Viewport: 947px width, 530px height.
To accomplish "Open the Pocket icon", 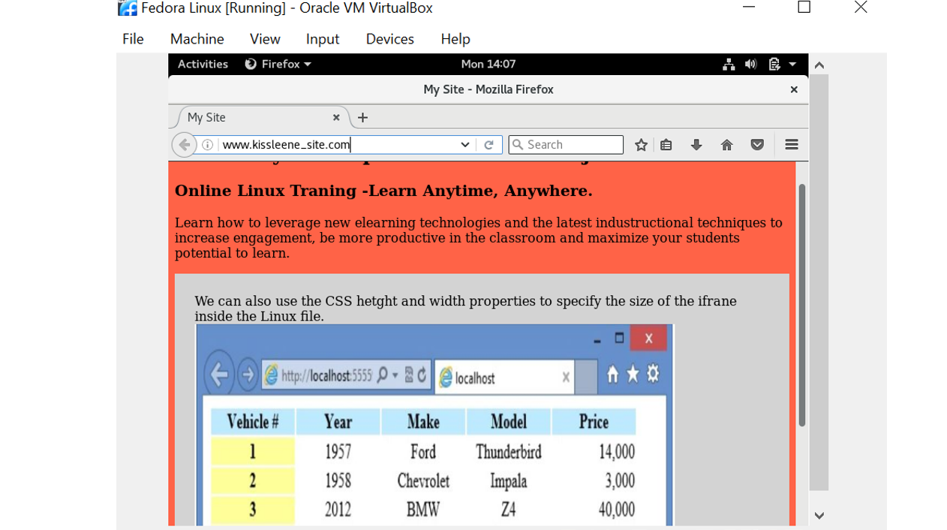I will tap(757, 145).
